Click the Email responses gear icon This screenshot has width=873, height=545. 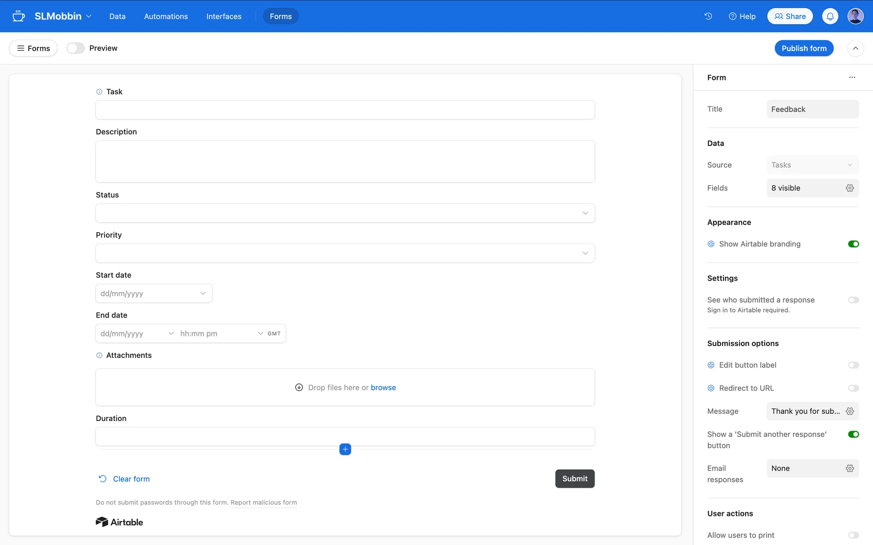coord(849,468)
